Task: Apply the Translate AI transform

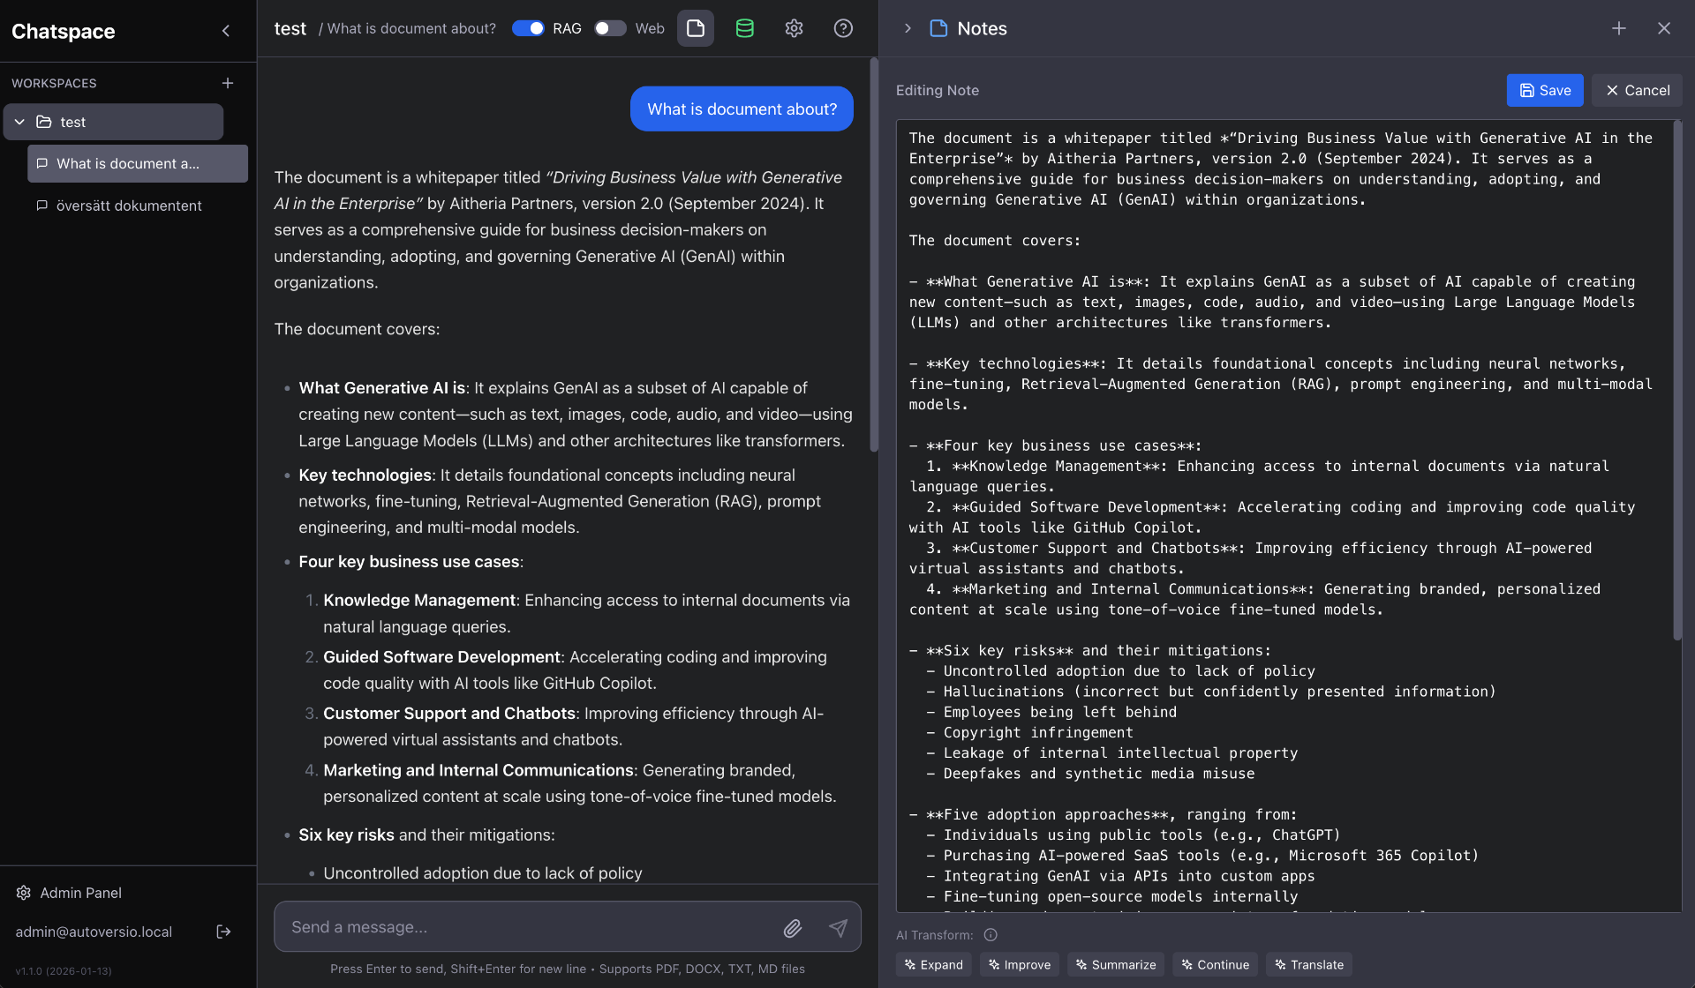Action: tap(1309, 965)
